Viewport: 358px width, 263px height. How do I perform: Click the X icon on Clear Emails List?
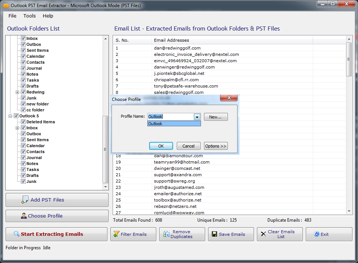263,234
